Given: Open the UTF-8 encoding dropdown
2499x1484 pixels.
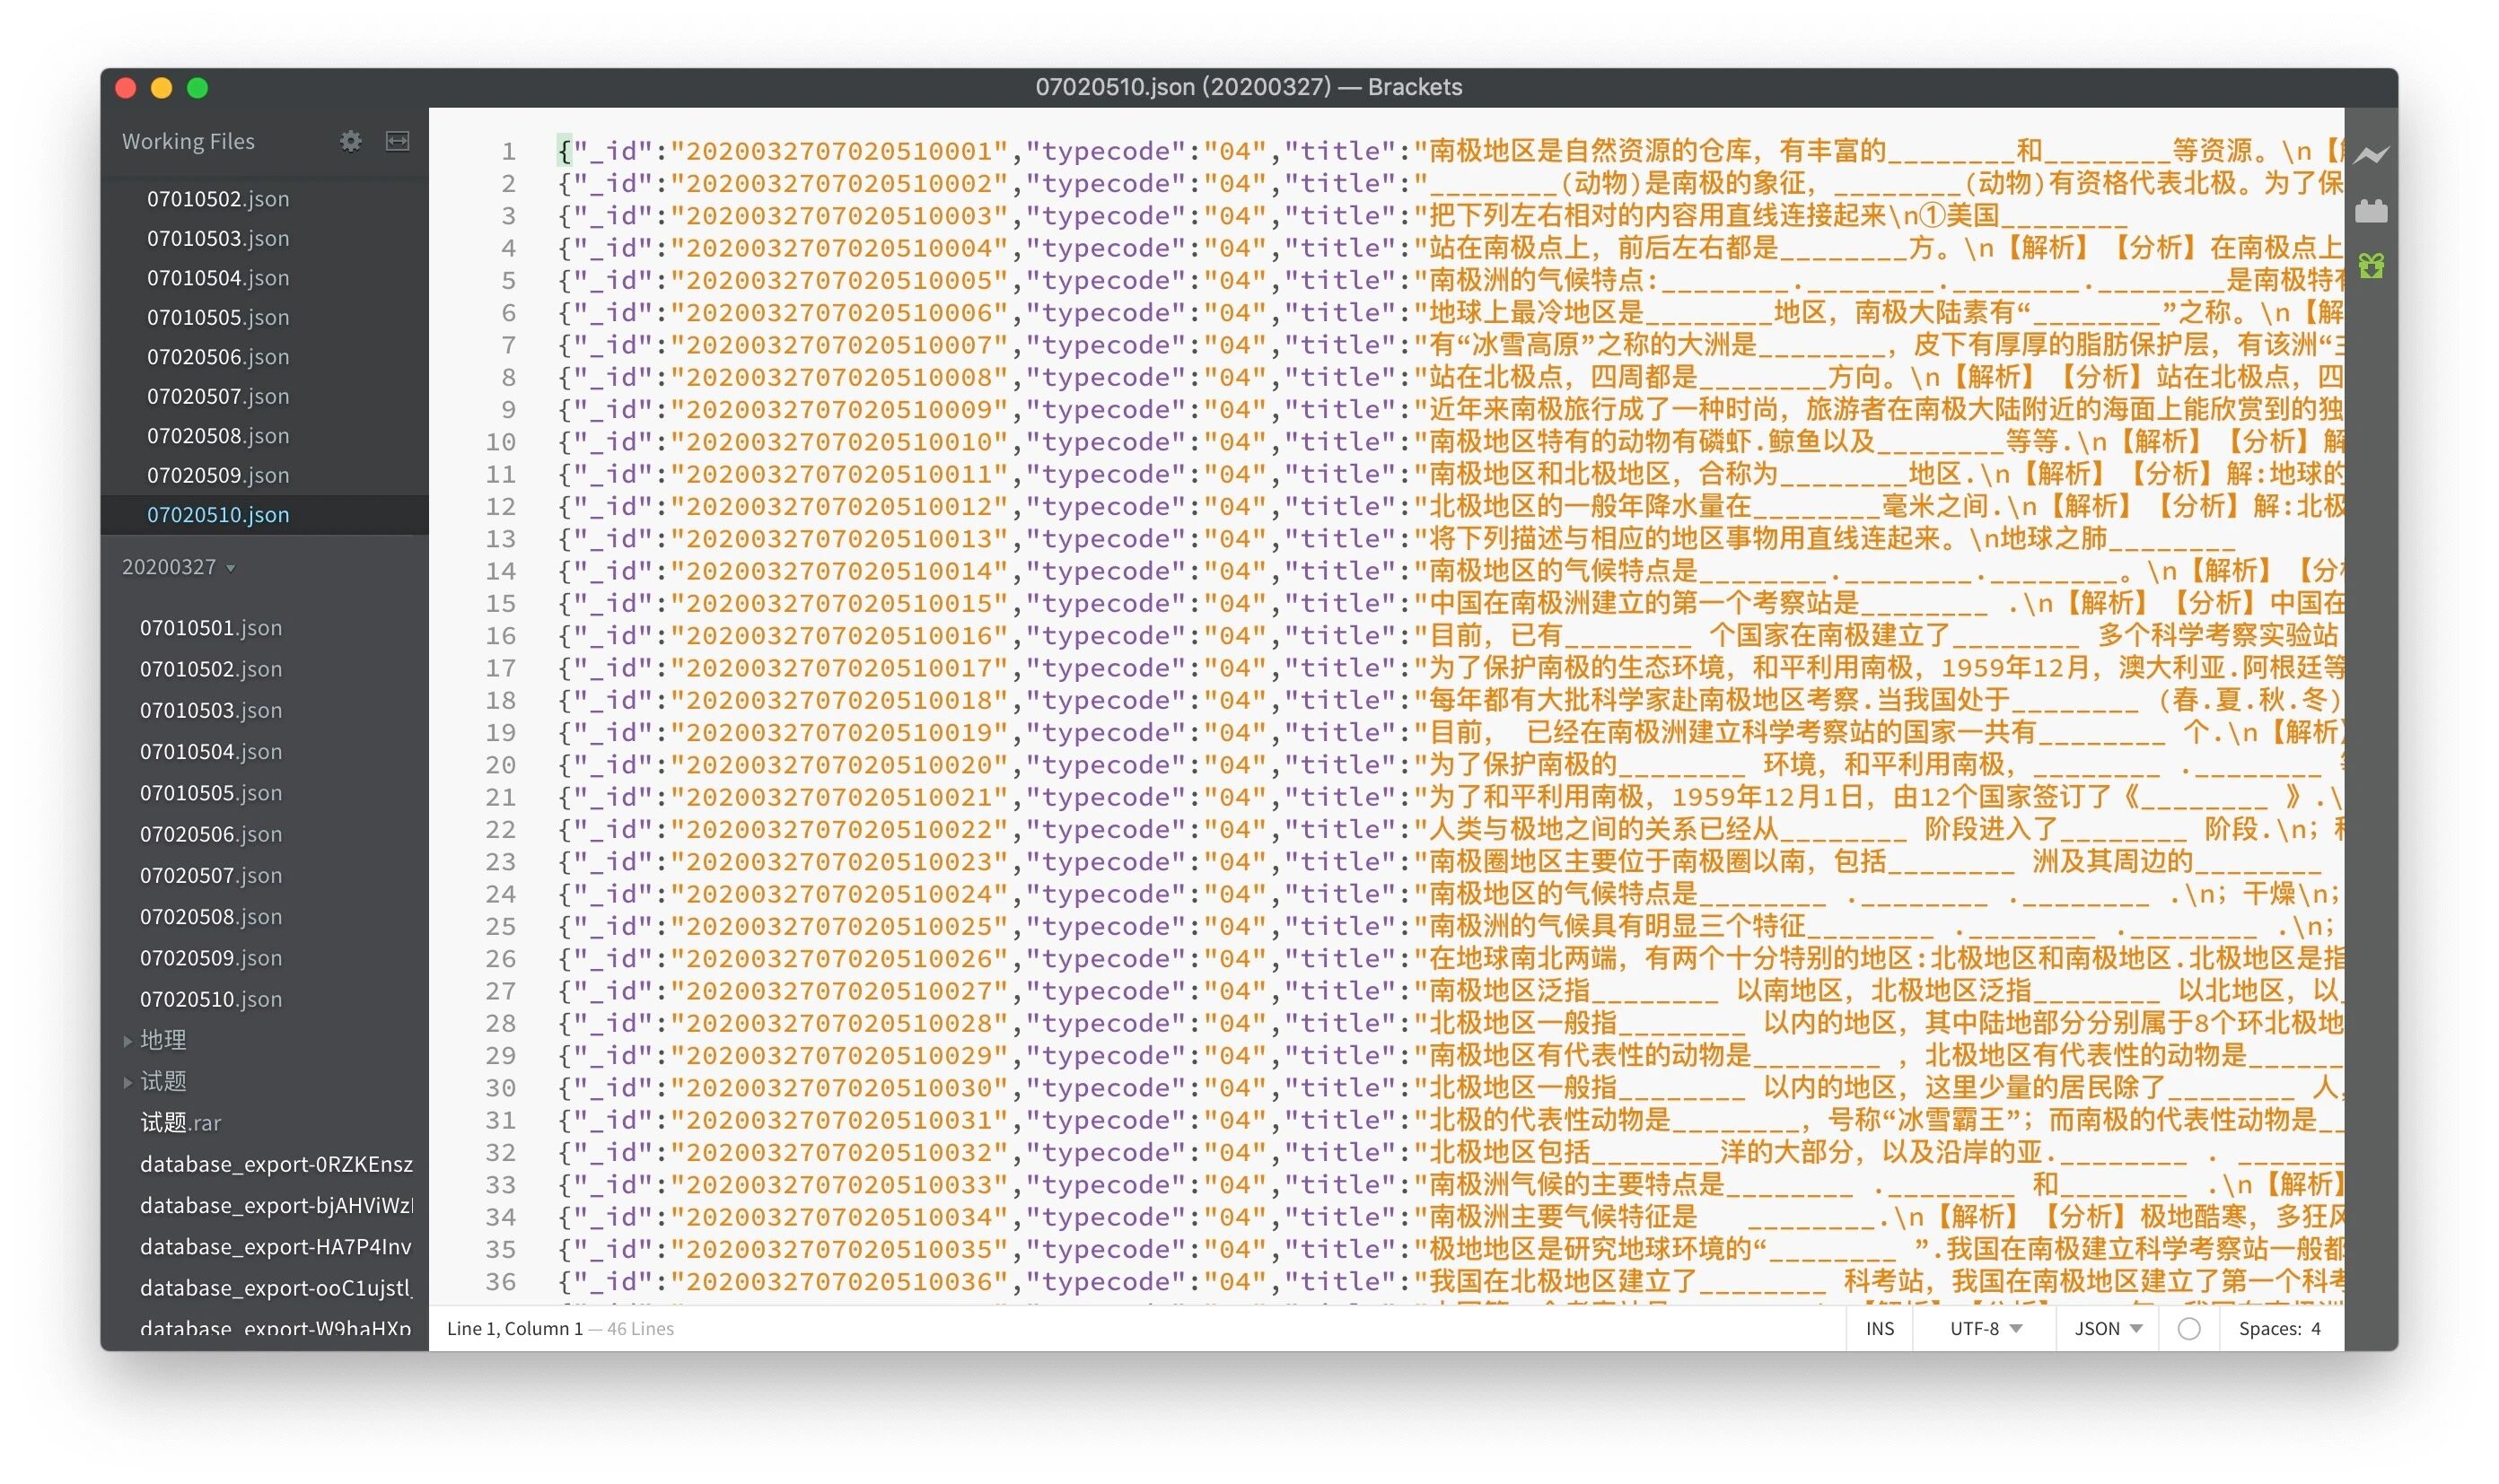Looking at the screenshot, I should 1985,1328.
